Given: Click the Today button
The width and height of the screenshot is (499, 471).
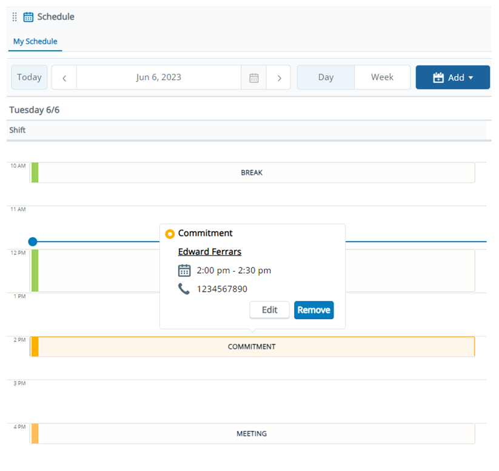Looking at the screenshot, I should click(28, 77).
